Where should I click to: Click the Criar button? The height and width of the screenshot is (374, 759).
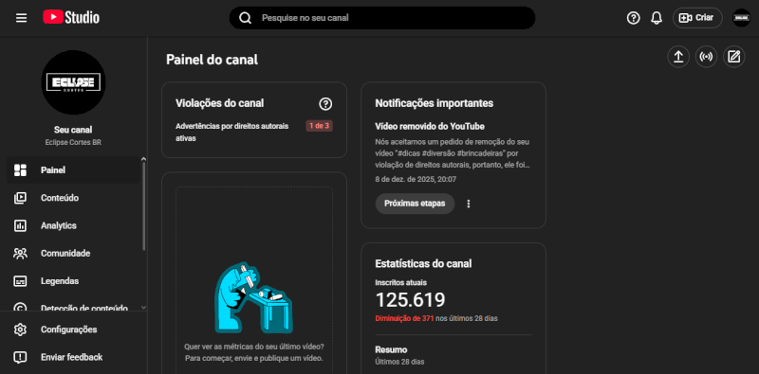pos(697,18)
